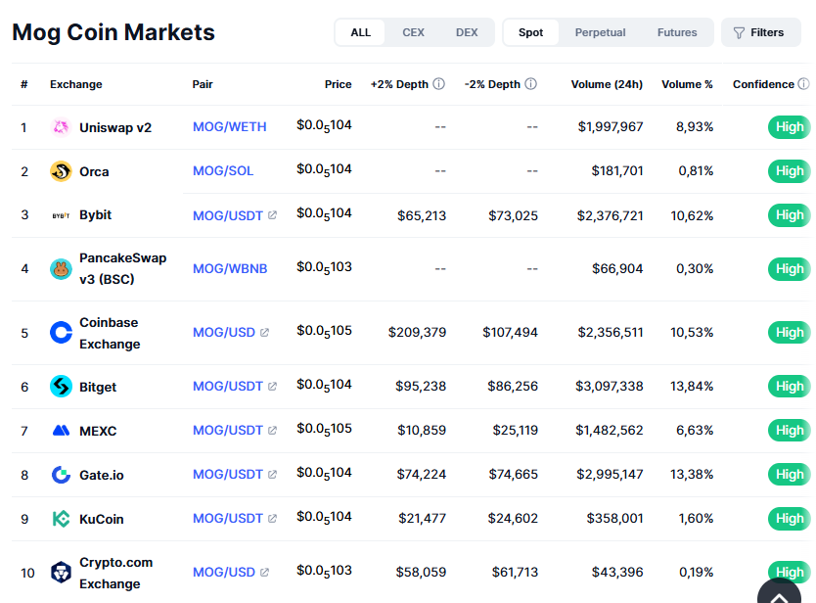Open the MOG/WBNB pair link

click(230, 268)
